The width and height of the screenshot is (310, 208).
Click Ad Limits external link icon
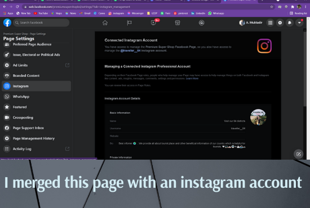[x=67, y=65]
